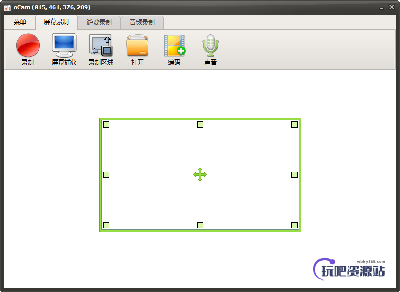This screenshot has width=400, height=292.
Task: Click the bottom-left resize handle of the region
Action: click(x=106, y=225)
